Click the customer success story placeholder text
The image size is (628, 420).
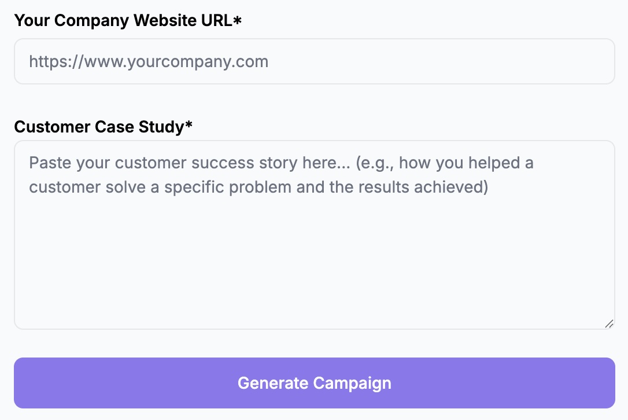(x=282, y=175)
